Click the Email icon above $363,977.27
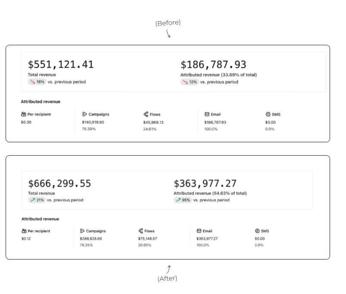 (x=199, y=231)
